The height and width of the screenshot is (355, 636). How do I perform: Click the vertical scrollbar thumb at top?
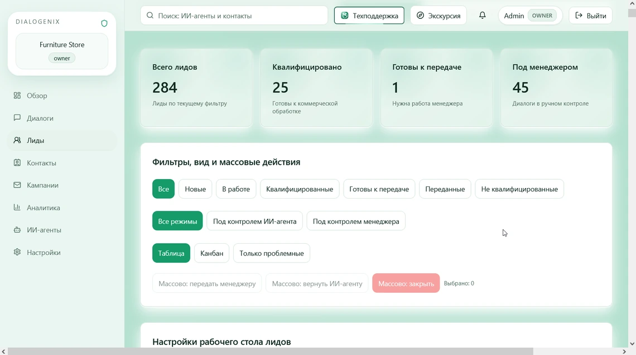632,13
